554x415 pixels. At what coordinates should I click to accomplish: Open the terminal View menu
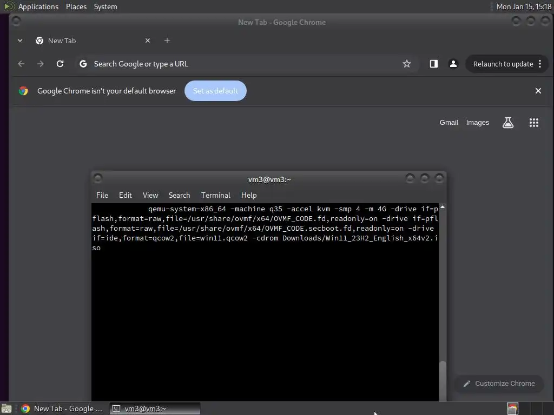(150, 195)
